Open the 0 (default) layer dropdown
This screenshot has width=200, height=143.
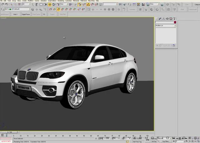tap(18, 9)
